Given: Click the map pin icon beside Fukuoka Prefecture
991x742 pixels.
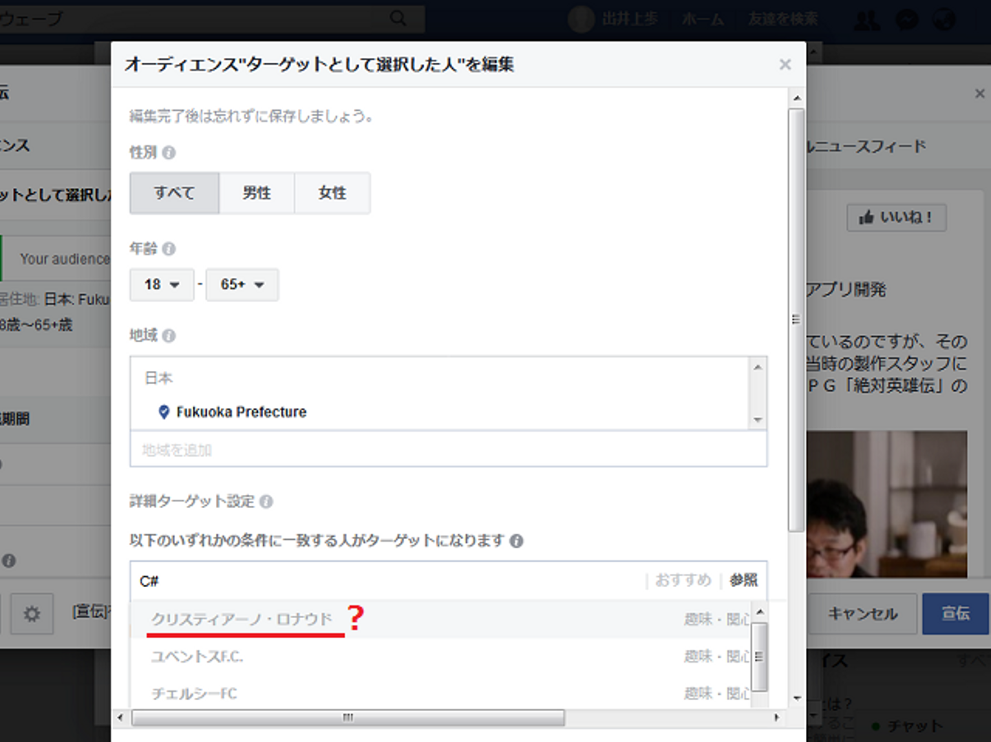Looking at the screenshot, I should pyautogui.click(x=164, y=412).
